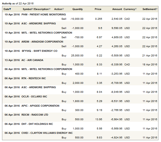
Task: Open SFYWQ - Swift Energy Co entry
Action: click(x=39, y=51)
